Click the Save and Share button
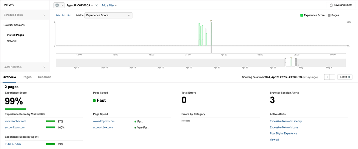This screenshot has width=358, height=149. (x=341, y=5)
